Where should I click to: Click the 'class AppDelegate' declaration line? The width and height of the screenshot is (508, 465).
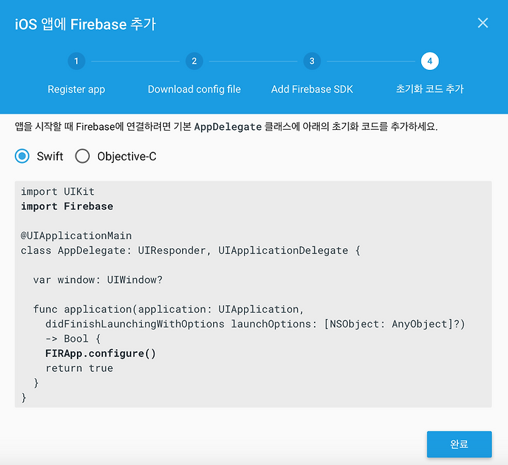190,250
